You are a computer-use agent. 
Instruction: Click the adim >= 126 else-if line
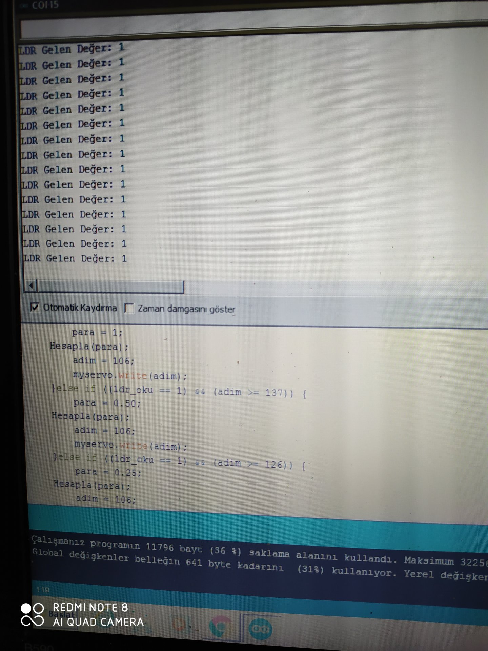(180, 461)
